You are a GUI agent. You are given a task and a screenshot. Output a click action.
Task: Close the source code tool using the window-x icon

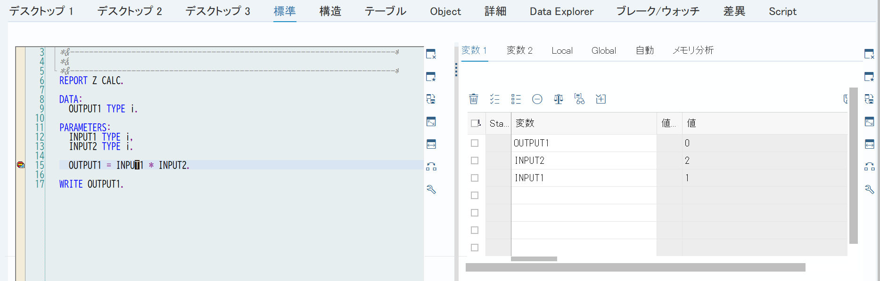pyautogui.click(x=431, y=54)
